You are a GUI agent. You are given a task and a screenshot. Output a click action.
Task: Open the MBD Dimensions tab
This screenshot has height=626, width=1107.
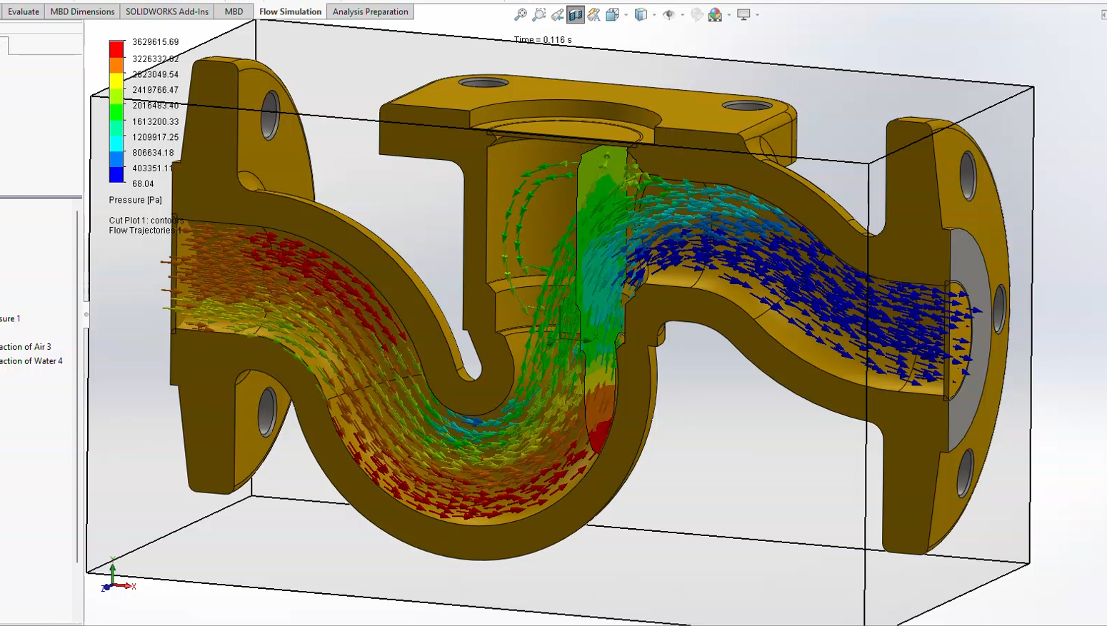coord(82,11)
